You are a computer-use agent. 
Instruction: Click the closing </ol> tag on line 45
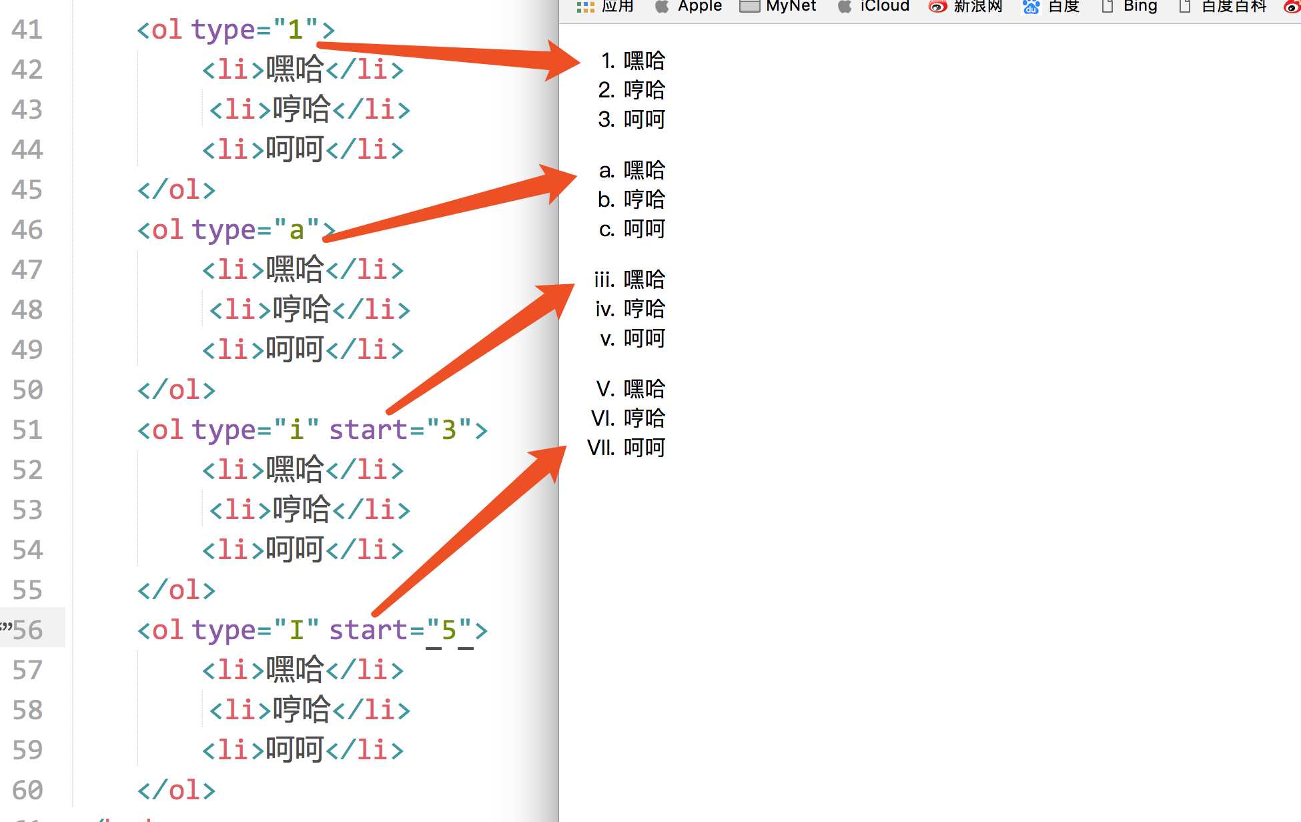[175, 190]
